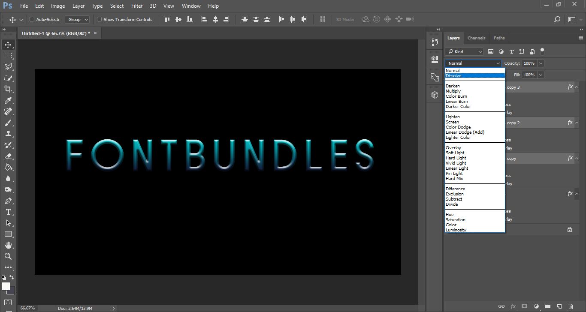The image size is (586, 312).
Task: Toggle Quick Mask mode
Action: (x=8, y=302)
